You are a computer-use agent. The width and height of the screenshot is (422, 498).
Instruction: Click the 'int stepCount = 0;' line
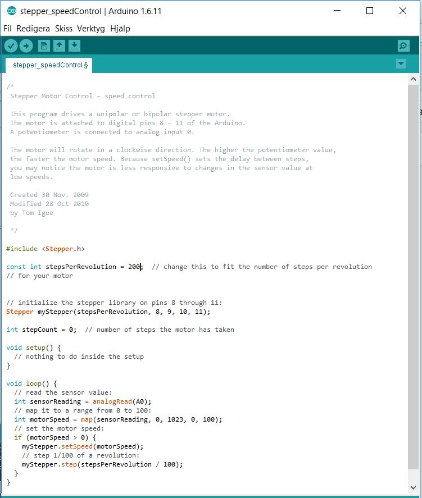(42, 330)
